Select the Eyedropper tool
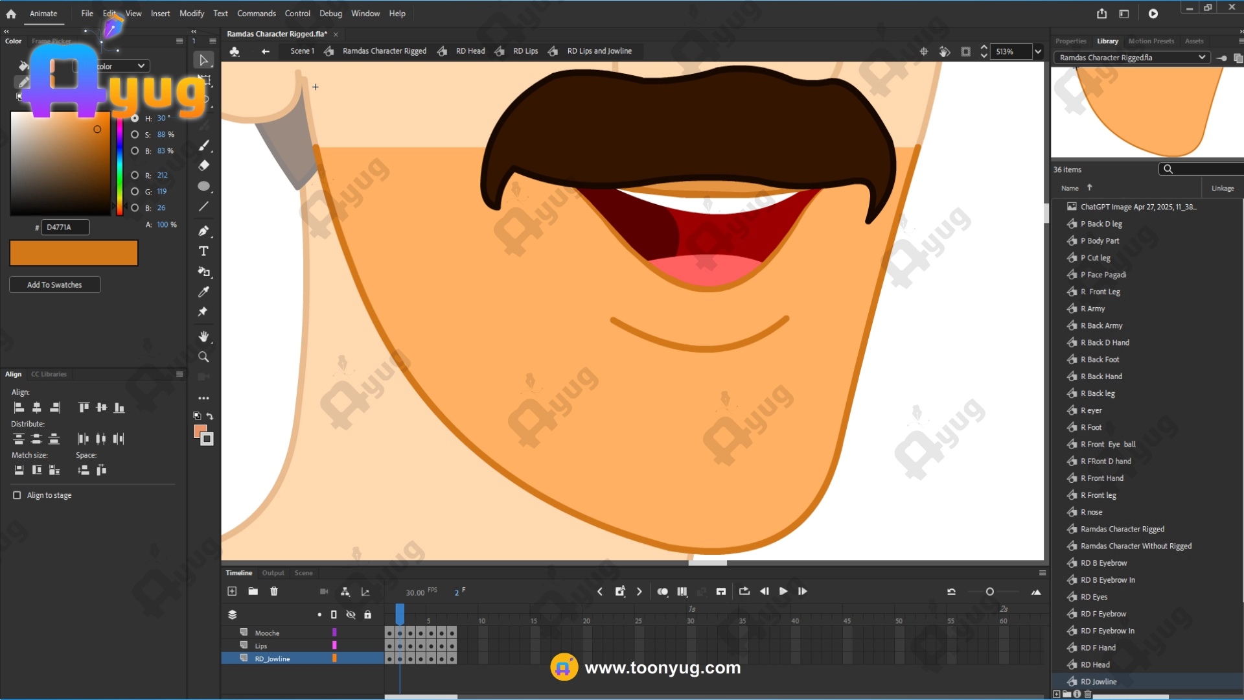 (203, 292)
